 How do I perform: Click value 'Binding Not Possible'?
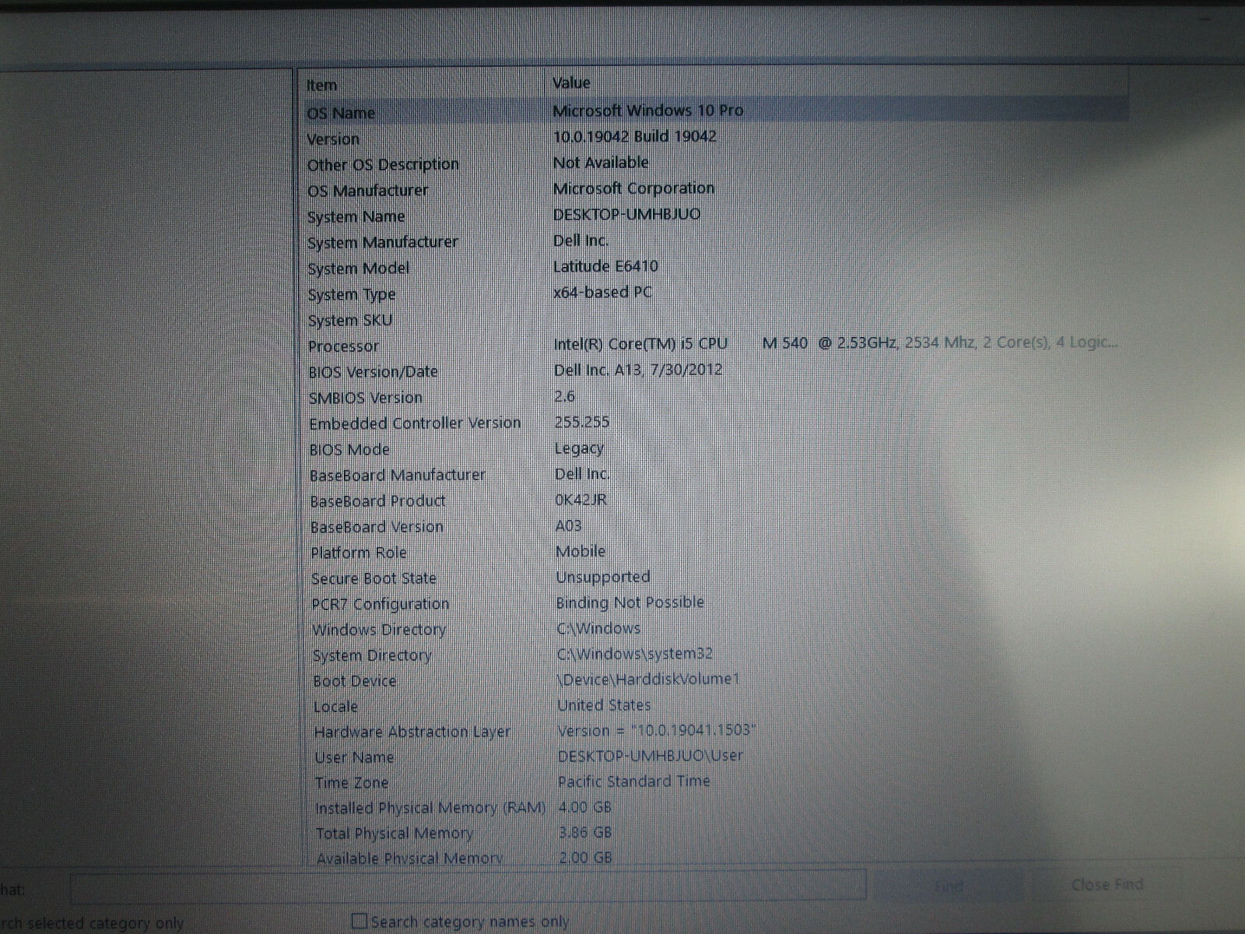[630, 602]
